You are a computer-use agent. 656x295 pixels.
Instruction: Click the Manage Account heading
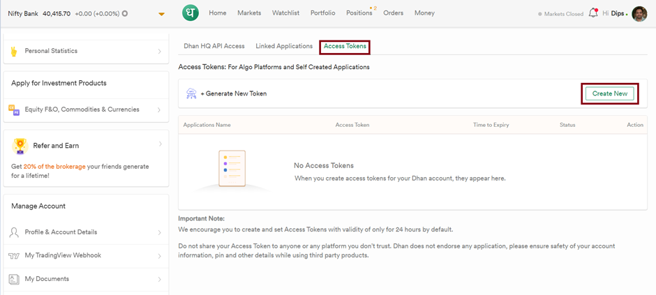tap(38, 206)
